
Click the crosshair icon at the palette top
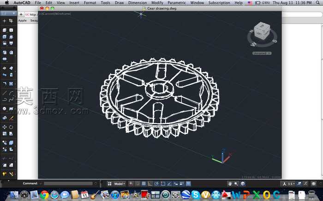tap(4, 21)
